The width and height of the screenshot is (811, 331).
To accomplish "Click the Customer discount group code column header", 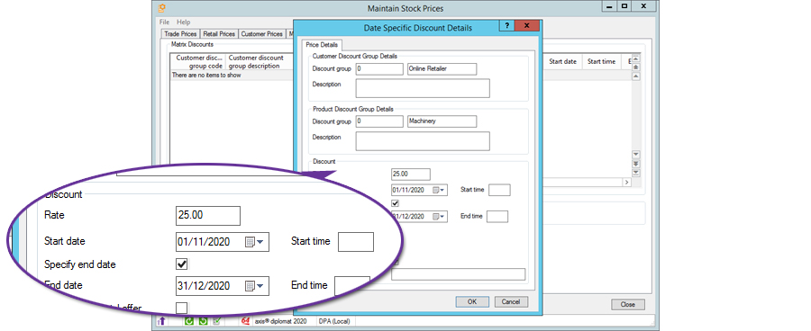I will 198,61.
